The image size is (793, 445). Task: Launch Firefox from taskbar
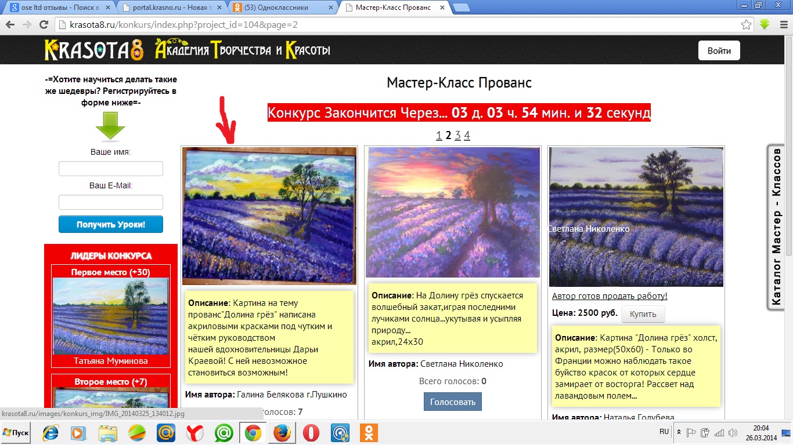click(x=282, y=433)
